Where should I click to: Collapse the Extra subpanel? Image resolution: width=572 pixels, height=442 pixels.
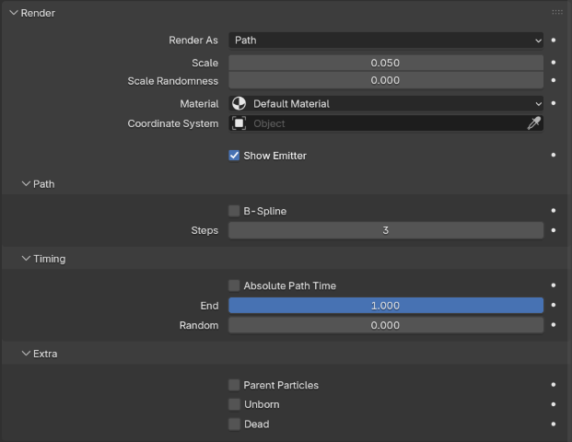click(26, 354)
